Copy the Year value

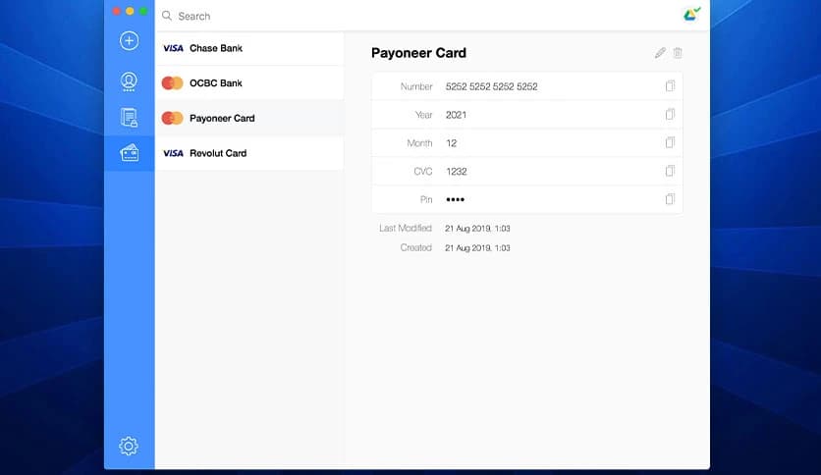[670, 114]
